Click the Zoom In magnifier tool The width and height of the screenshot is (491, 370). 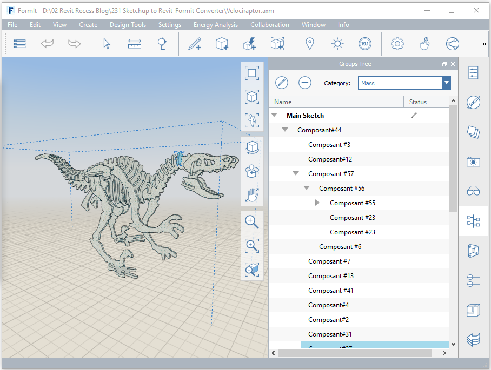(251, 221)
